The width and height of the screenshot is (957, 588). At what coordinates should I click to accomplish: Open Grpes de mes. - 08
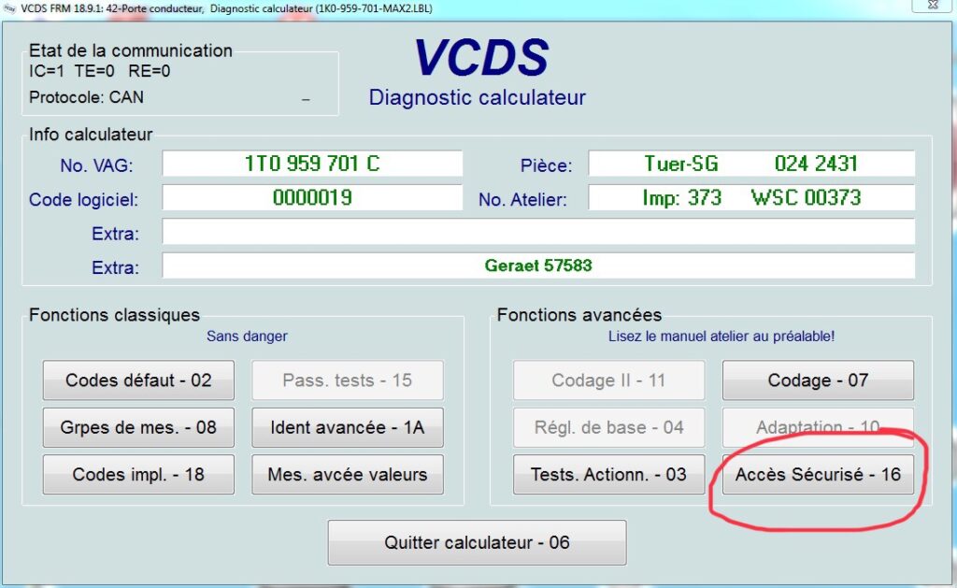[138, 427]
